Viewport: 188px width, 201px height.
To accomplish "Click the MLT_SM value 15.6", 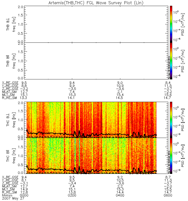I will (168, 95).
